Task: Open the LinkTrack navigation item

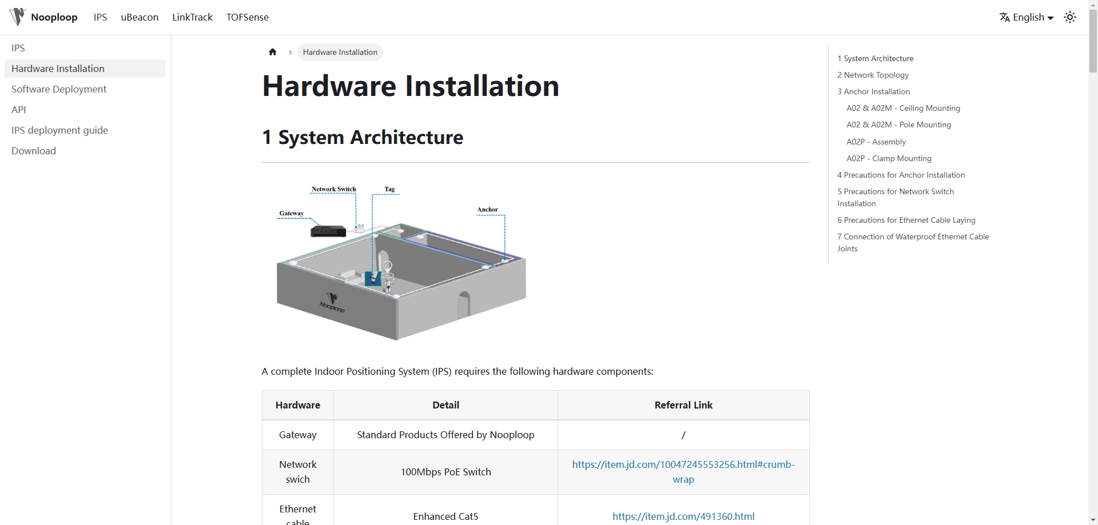Action: click(x=192, y=17)
